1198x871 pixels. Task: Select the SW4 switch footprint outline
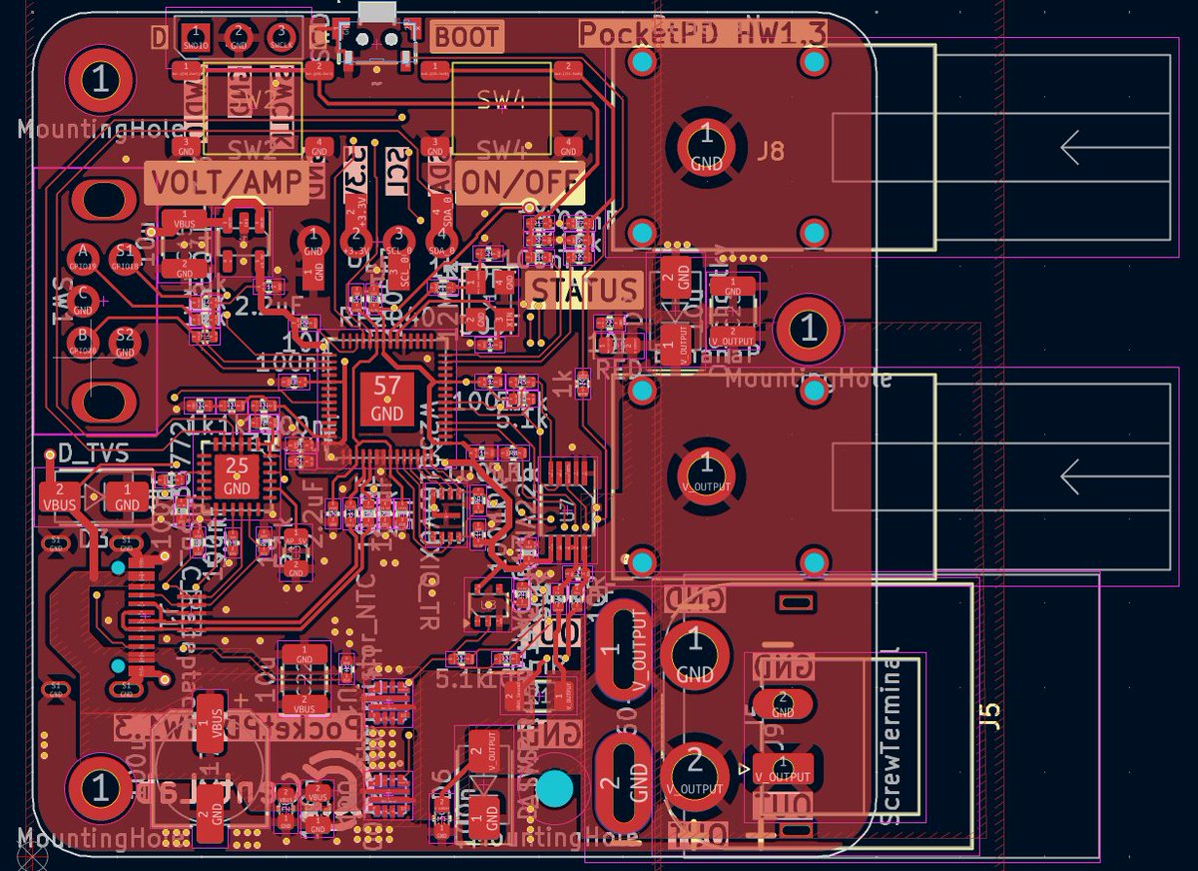coord(501,110)
